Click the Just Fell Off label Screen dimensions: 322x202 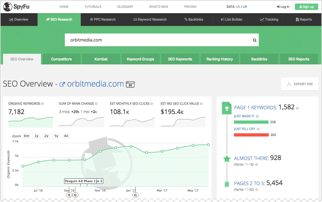coord(244,129)
